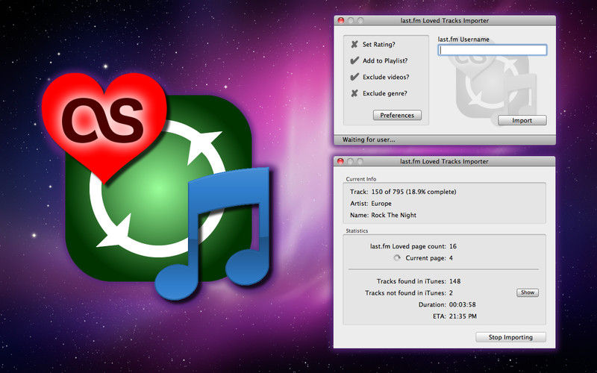
Task: Zoom the upper Loved Tracks Importer window
Action: [x=360, y=21]
